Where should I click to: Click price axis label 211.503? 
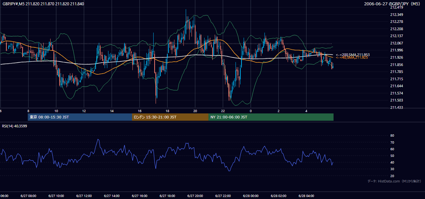pyautogui.click(x=397, y=100)
